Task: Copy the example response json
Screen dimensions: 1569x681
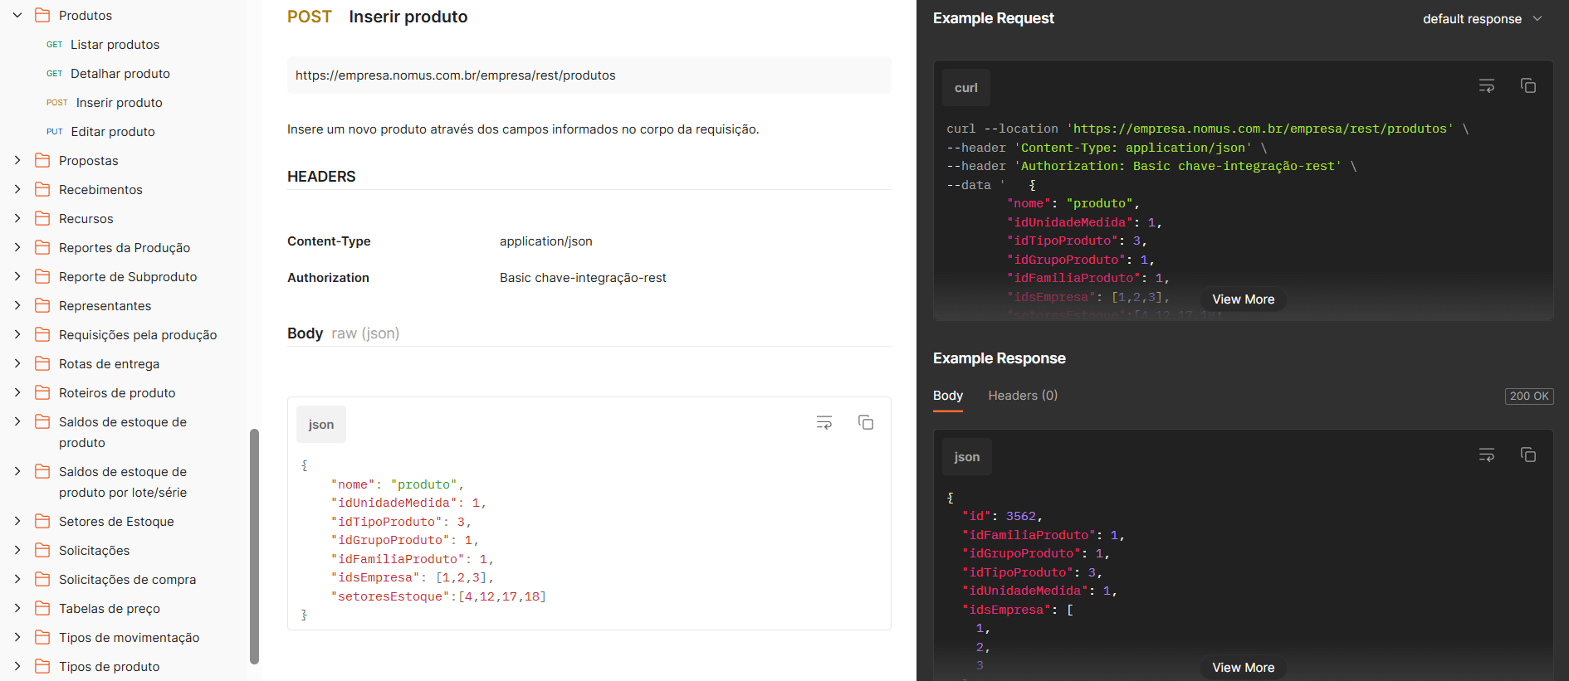Action: click(1527, 455)
